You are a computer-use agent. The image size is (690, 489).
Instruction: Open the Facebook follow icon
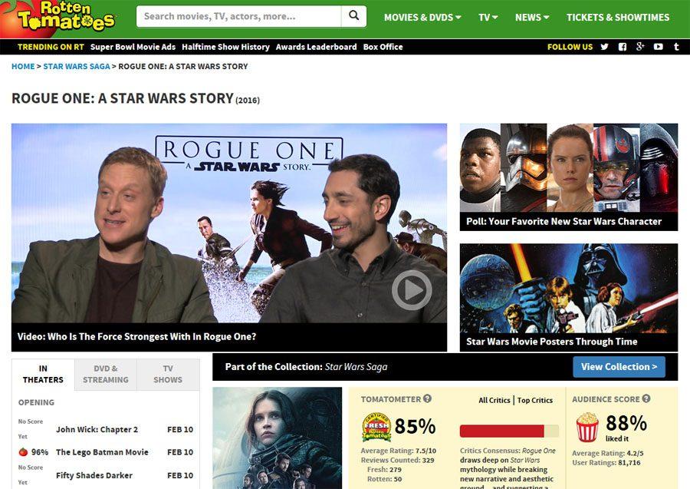623,47
